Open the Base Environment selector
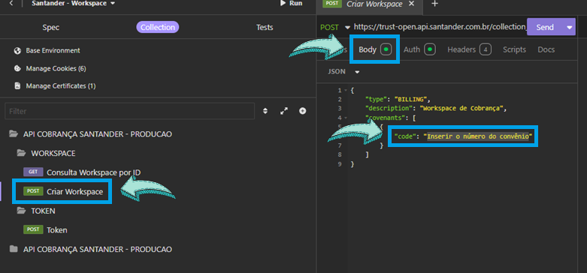587x273 pixels. (x=53, y=50)
